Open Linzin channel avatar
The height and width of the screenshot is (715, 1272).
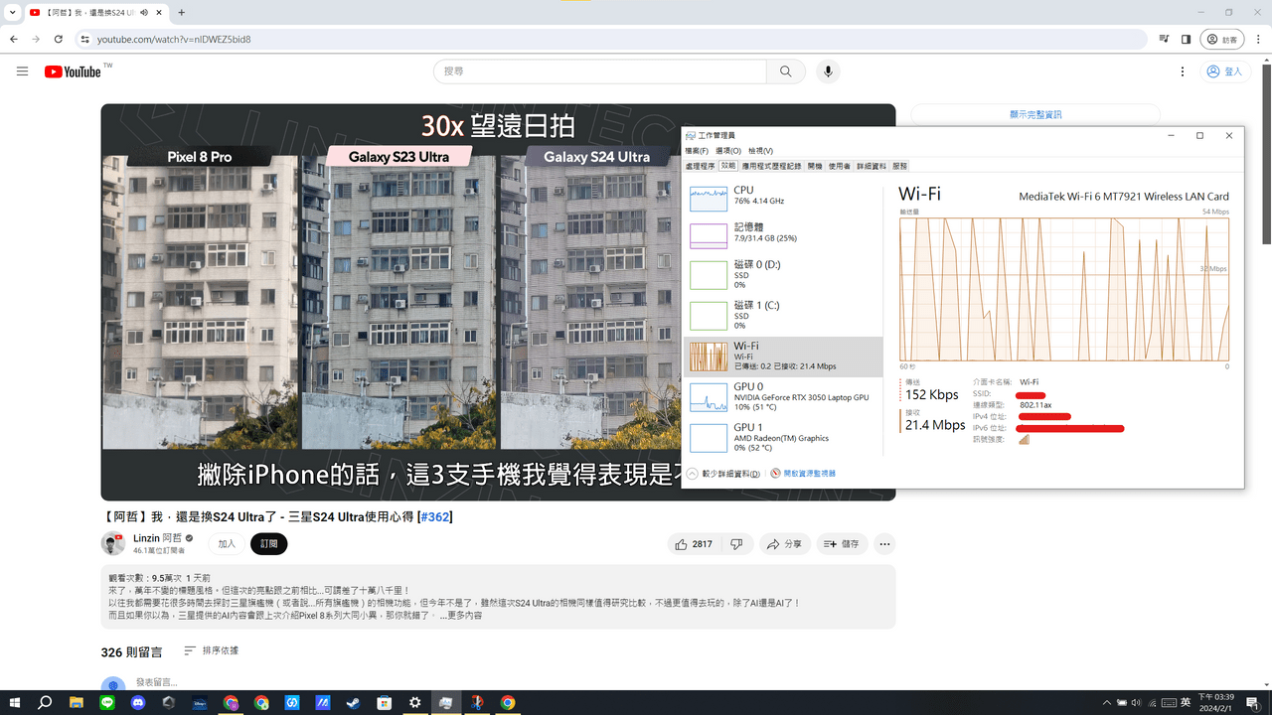[112, 543]
